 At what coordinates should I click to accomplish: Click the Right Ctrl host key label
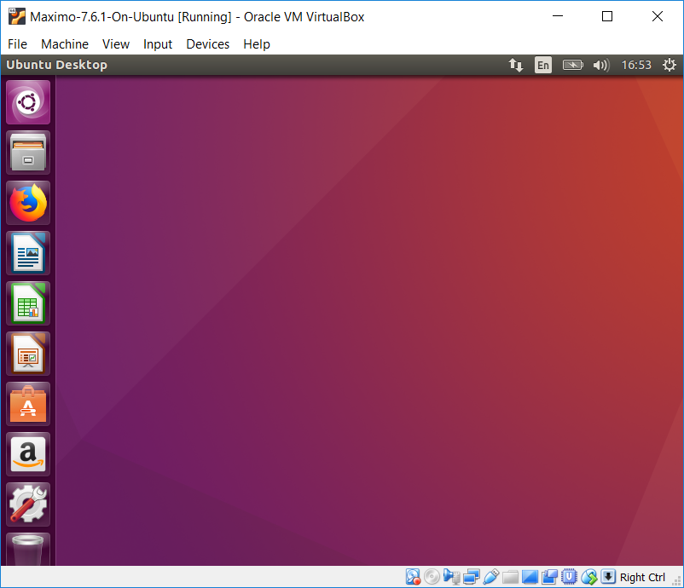[642, 577]
